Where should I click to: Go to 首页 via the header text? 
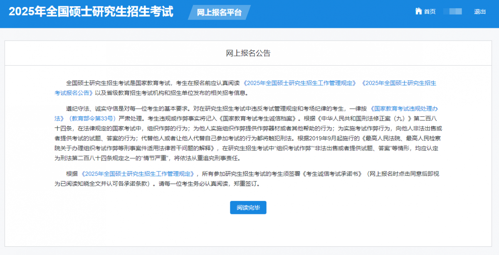point(430,12)
